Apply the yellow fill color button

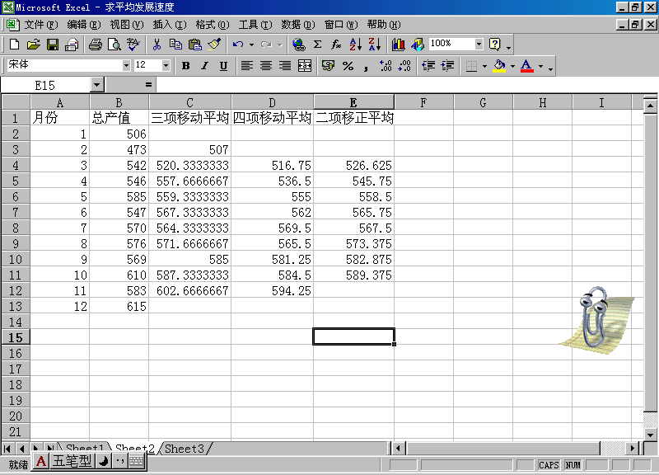[498, 66]
